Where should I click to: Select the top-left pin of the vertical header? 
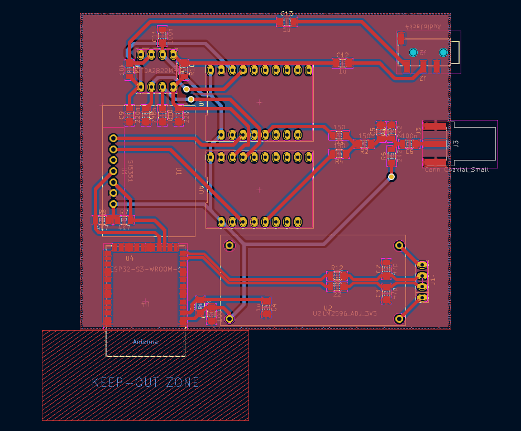(113, 137)
